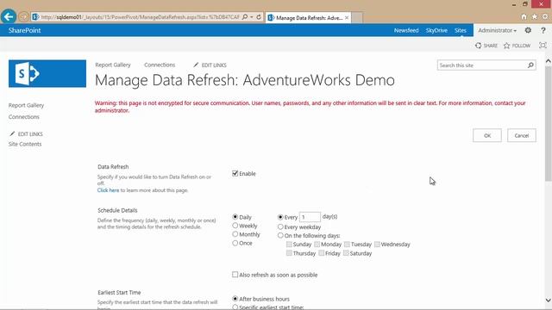Viewport: 552px width, 310px height.
Task: Uncheck the Enable data refresh checkbox
Action: (235, 173)
